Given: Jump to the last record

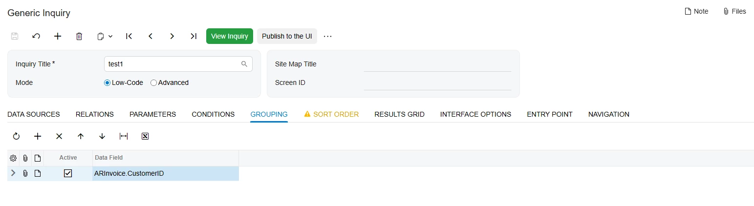Looking at the screenshot, I should point(194,36).
